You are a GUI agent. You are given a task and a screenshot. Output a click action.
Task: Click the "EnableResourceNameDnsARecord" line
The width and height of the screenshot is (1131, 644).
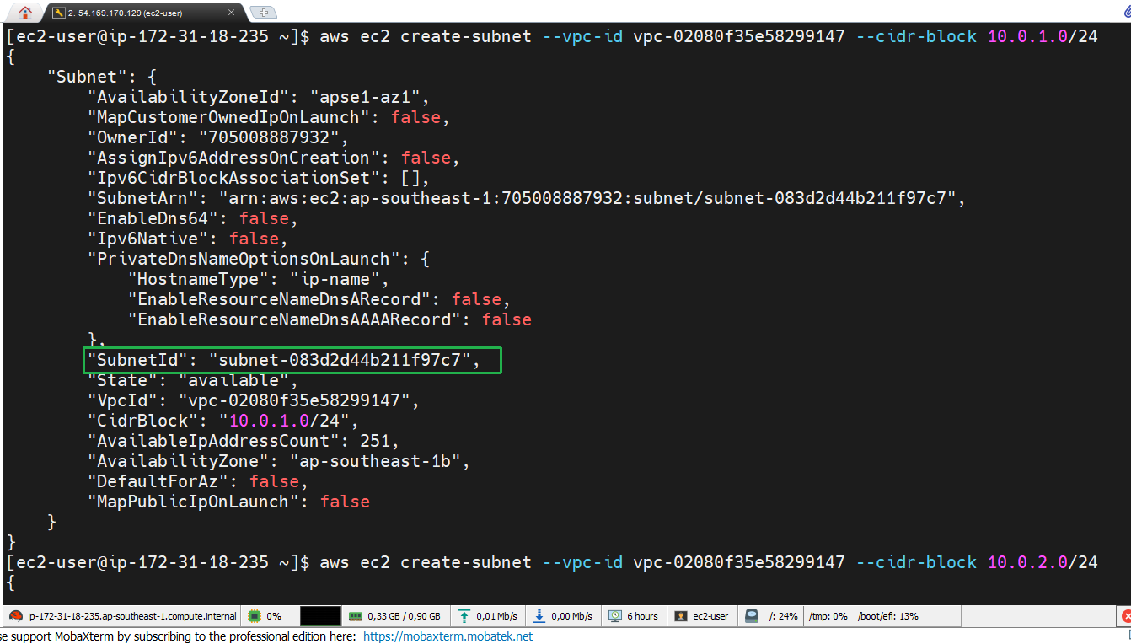pyautogui.click(x=319, y=299)
